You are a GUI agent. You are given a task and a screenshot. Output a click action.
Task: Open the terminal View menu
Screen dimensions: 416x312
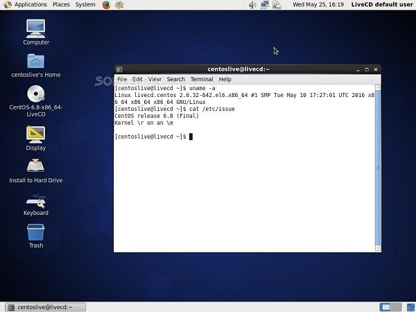155,79
